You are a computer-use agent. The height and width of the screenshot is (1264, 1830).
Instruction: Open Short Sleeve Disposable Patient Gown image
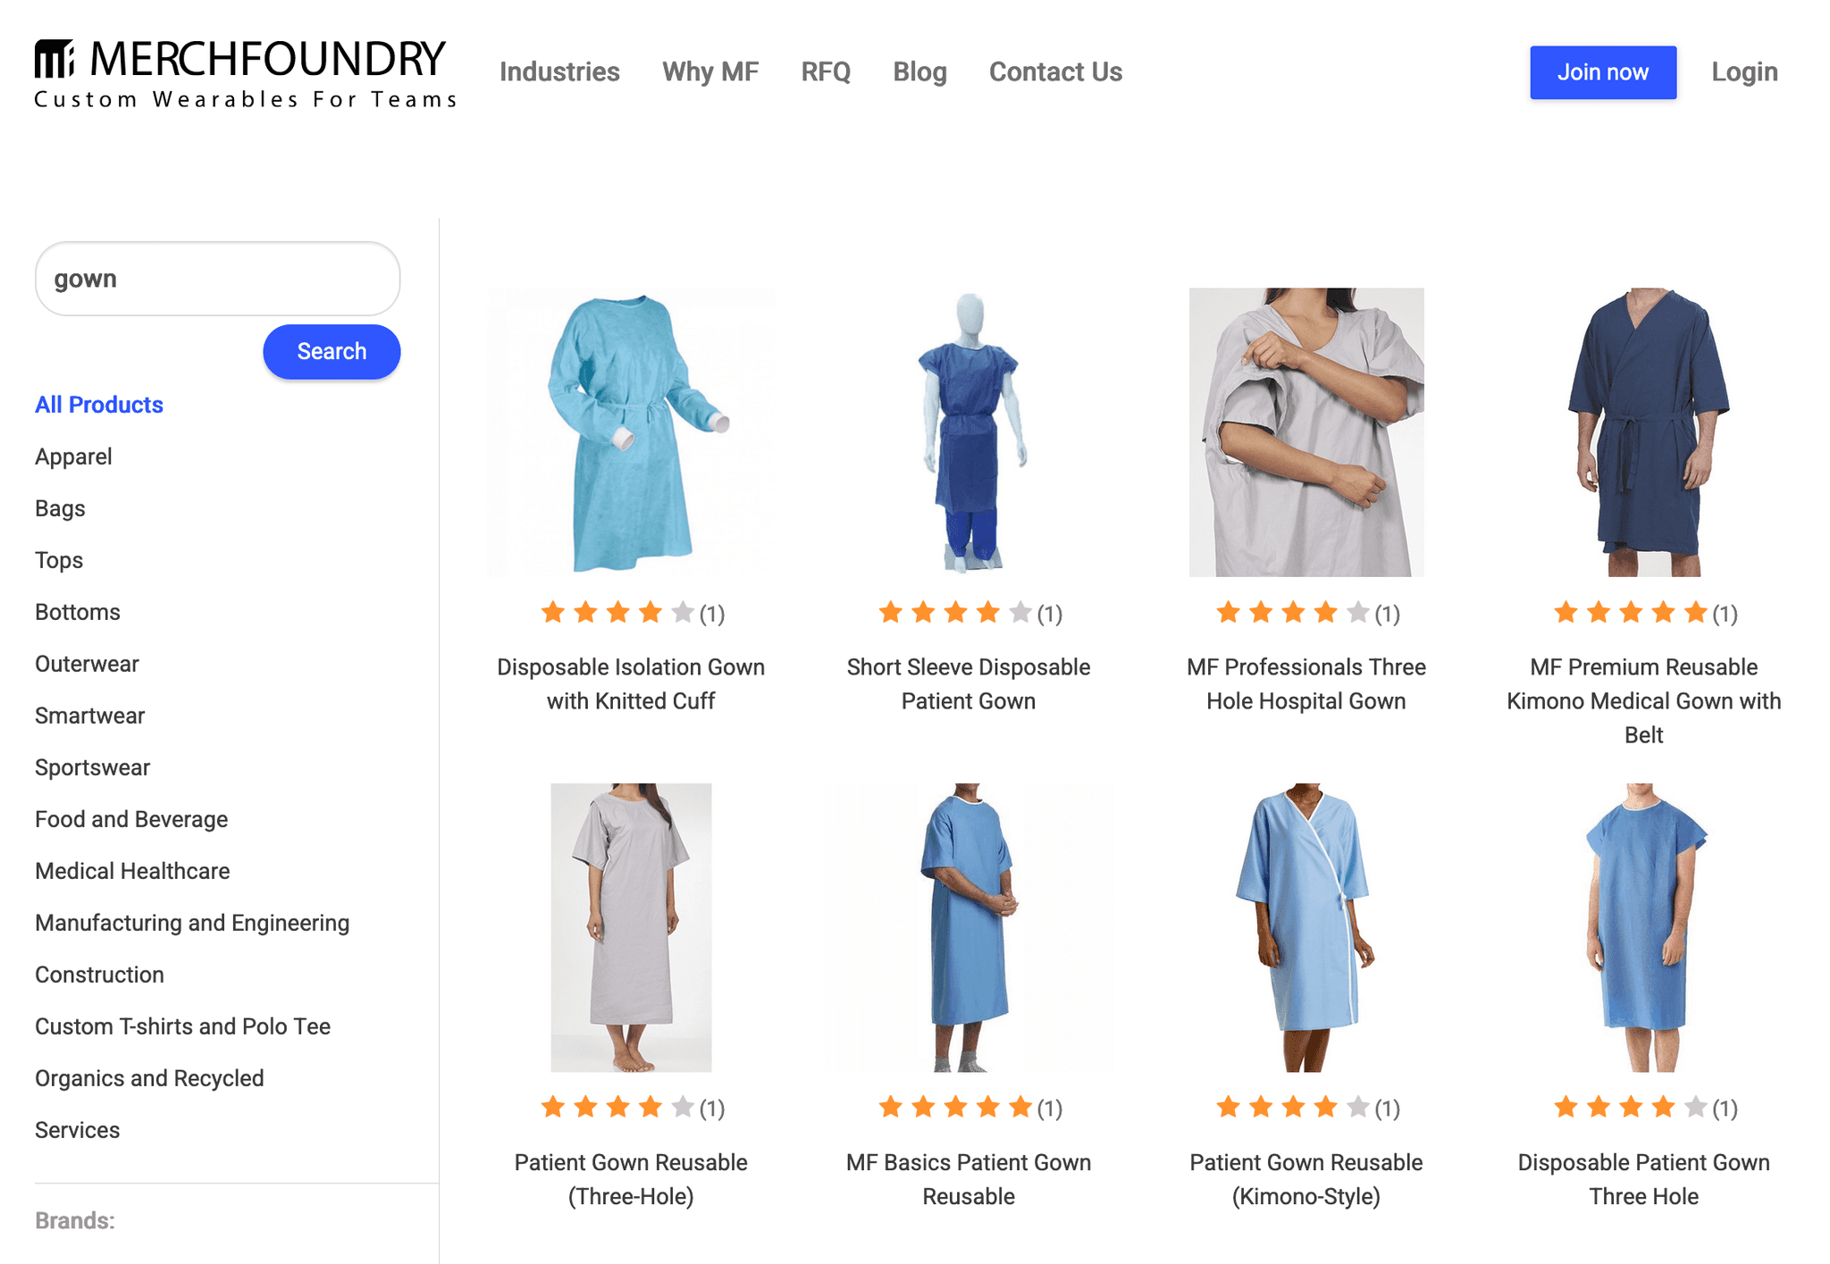tap(969, 431)
